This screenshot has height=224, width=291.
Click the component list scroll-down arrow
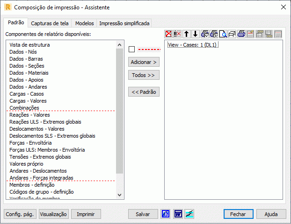(x=119, y=195)
